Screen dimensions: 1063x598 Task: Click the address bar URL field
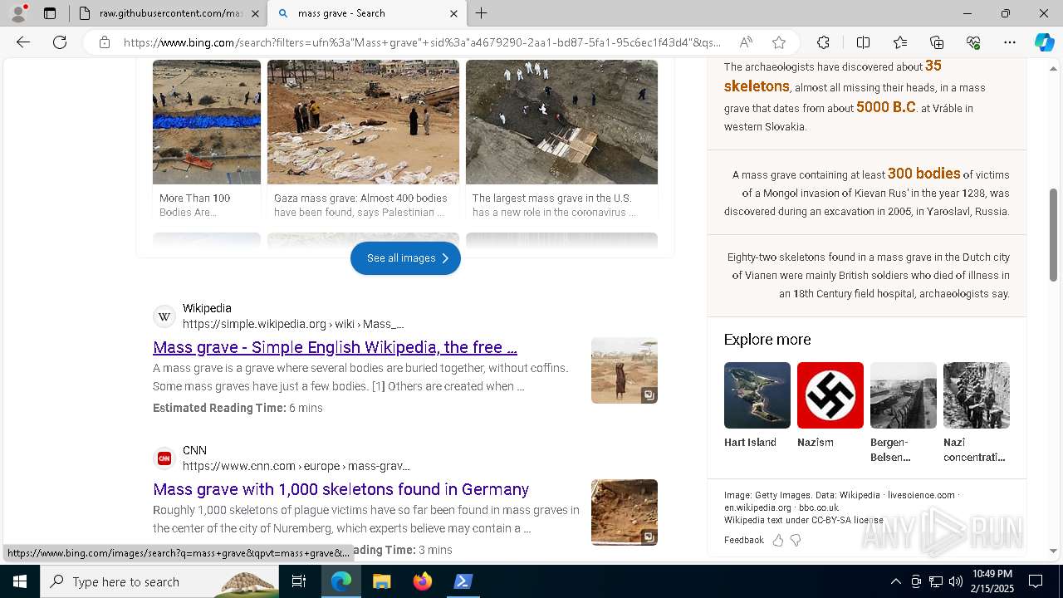pyautogui.click(x=422, y=42)
